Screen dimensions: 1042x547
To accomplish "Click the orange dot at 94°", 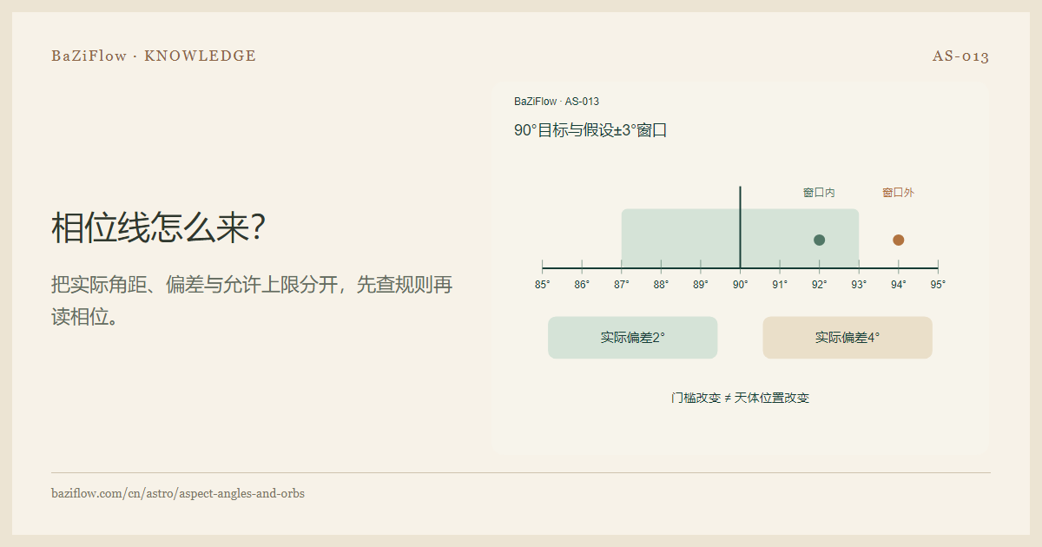I will pos(898,240).
